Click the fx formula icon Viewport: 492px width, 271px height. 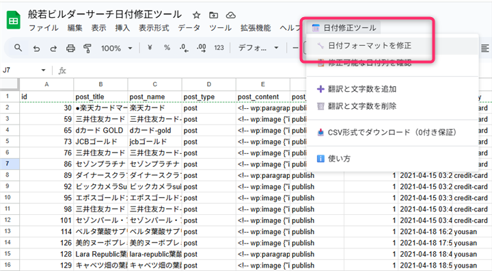(x=62, y=70)
